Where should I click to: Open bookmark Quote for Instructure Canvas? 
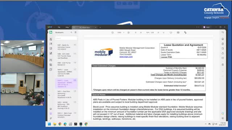pyautogui.click(x=66, y=47)
